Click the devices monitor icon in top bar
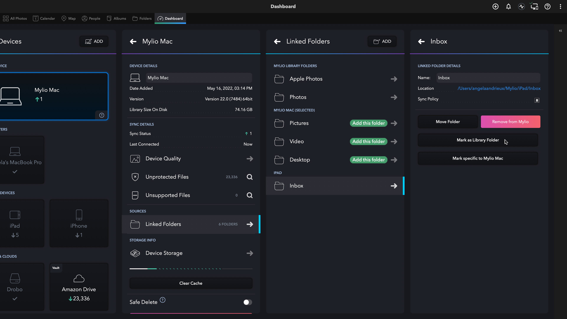The image size is (567, 319). [x=535, y=6]
